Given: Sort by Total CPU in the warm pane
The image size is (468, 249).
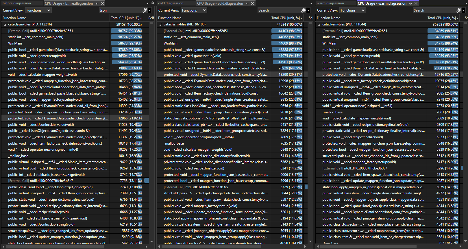Looking at the screenshot, I should (443, 18).
